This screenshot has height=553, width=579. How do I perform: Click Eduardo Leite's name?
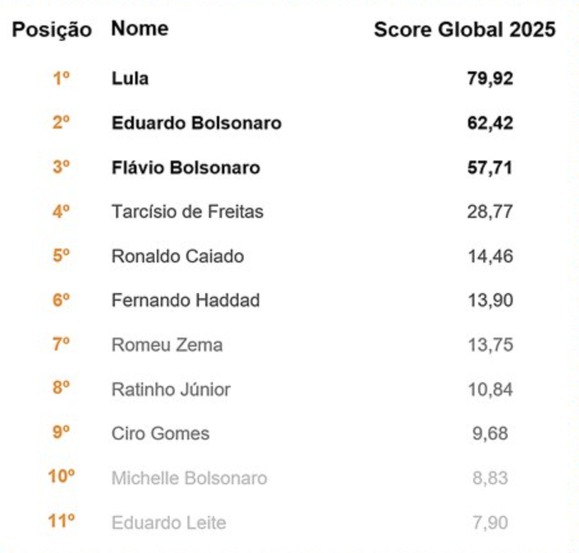pyautogui.click(x=168, y=523)
